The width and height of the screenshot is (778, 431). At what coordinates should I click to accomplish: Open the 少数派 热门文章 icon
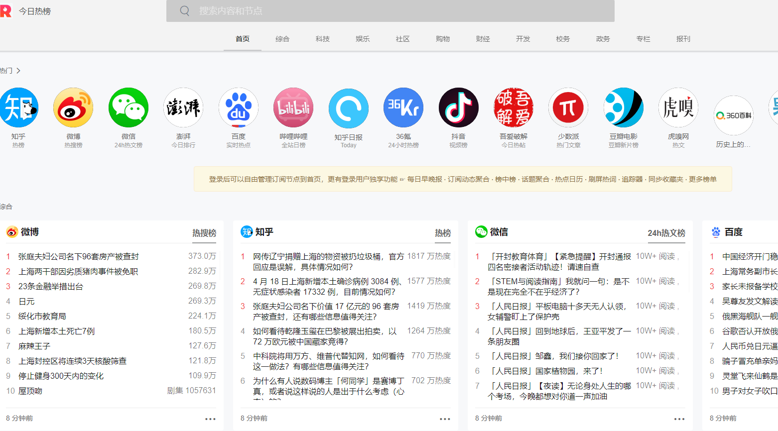coord(568,108)
